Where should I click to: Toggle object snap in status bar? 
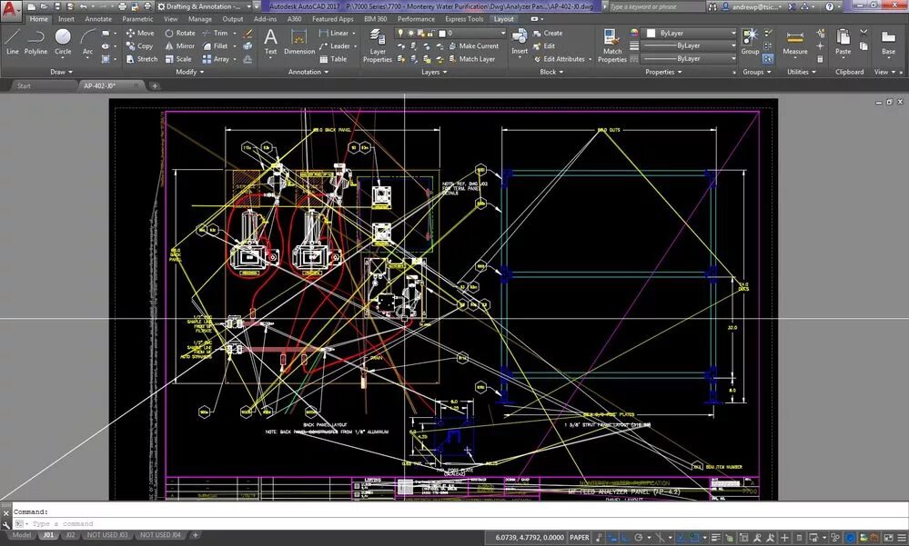tap(694, 538)
